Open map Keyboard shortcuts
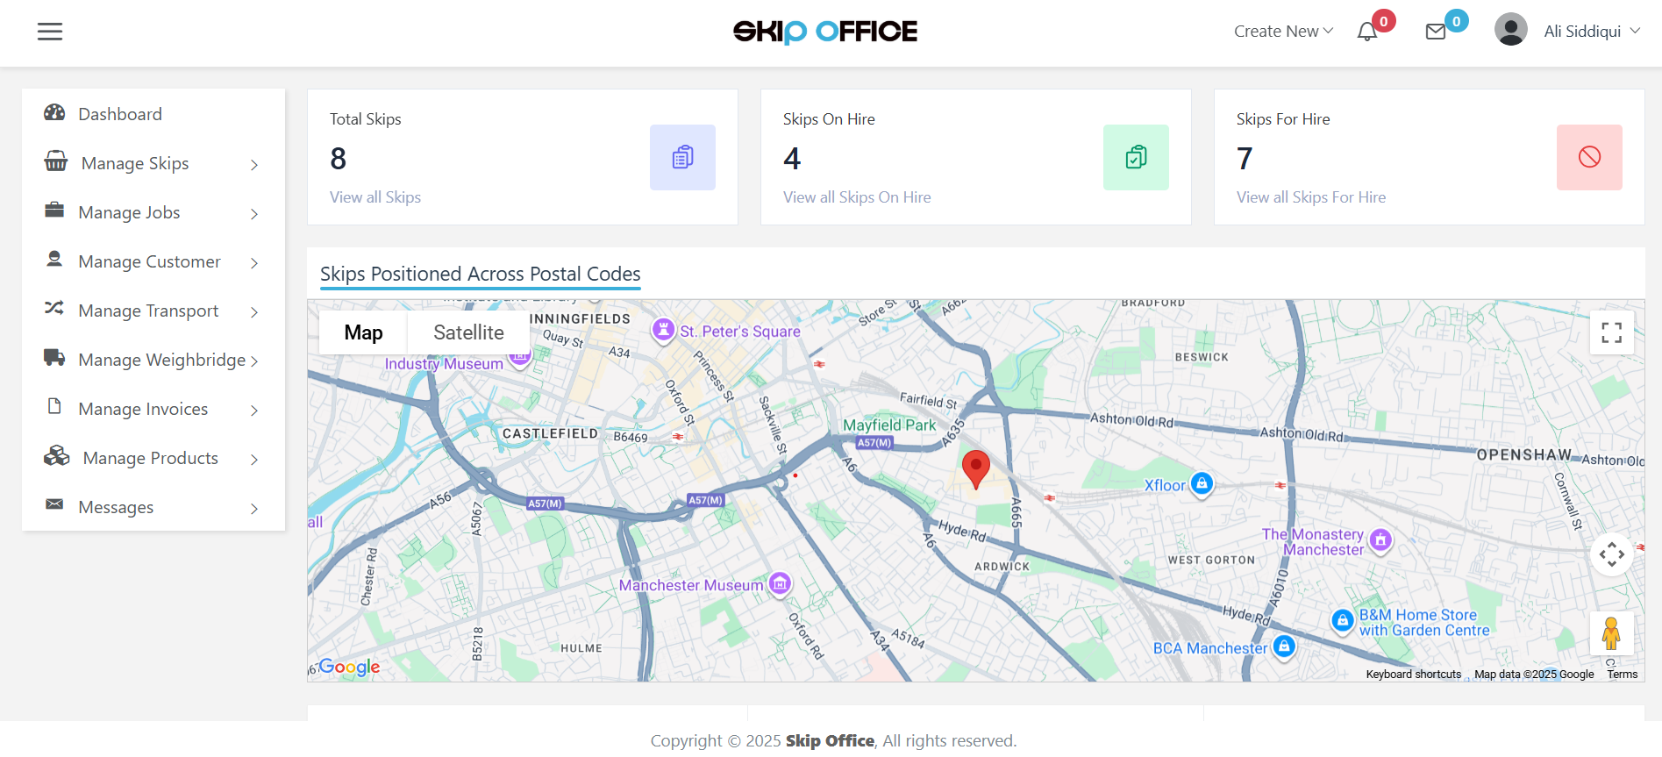The width and height of the screenshot is (1662, 757). coord(1413,675)
